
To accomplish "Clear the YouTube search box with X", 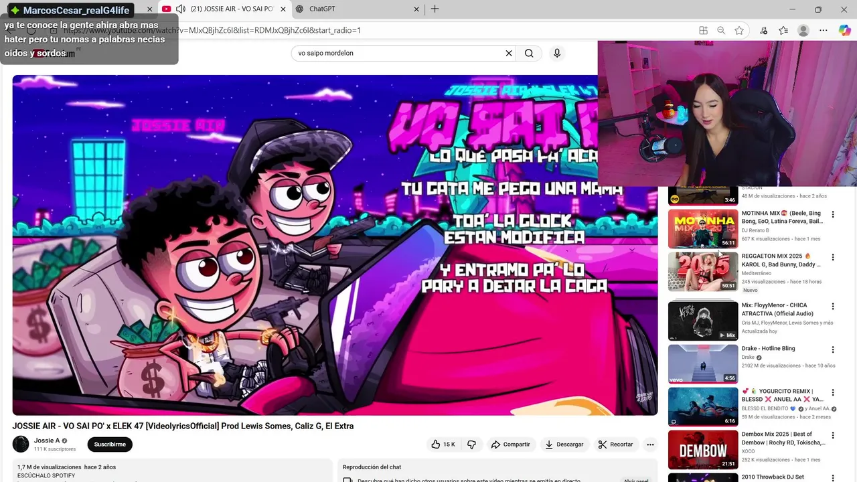I will click(x=509, y=54).
